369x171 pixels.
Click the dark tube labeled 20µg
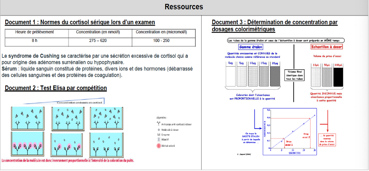point(275,74)
